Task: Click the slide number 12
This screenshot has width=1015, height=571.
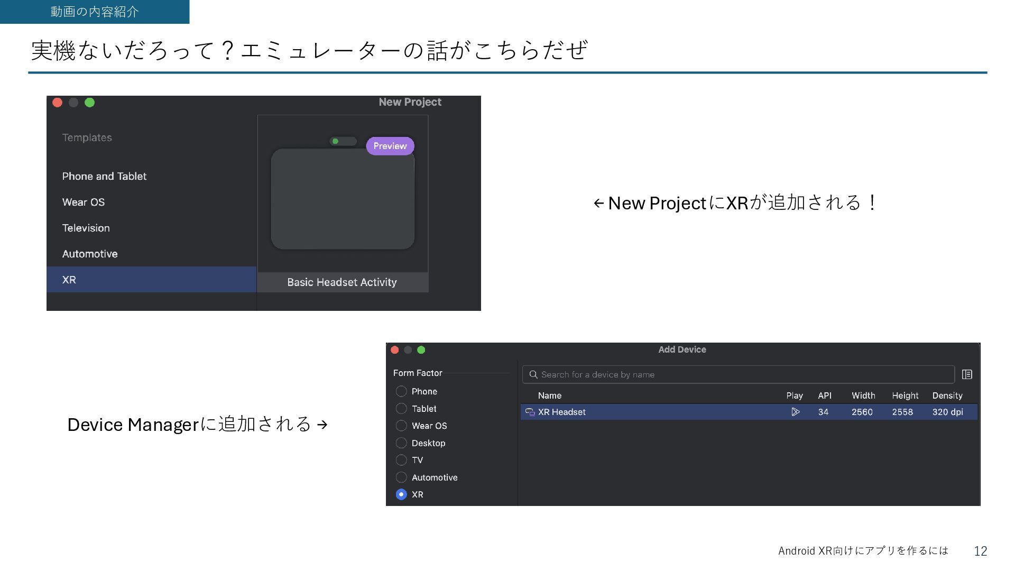Action: 981,551
